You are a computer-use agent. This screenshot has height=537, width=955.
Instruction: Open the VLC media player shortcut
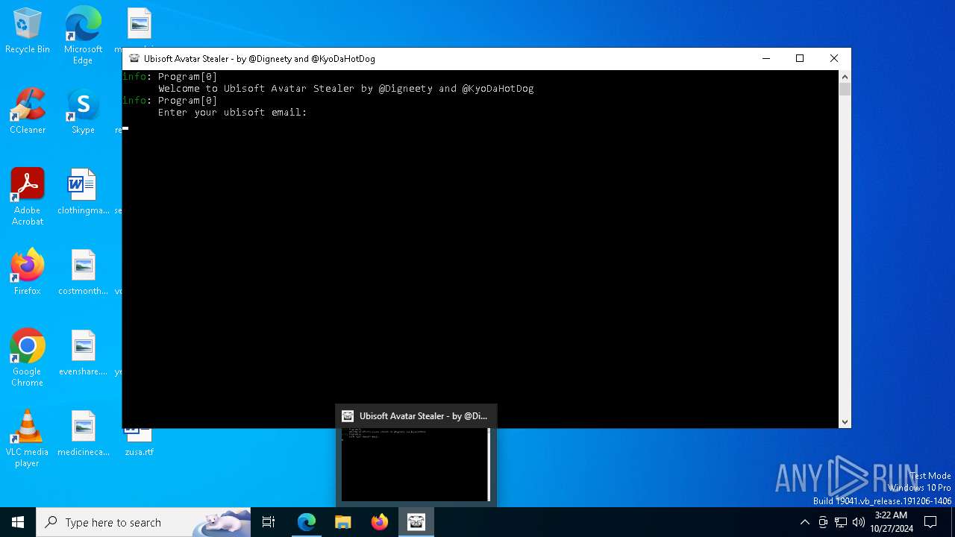28,439
